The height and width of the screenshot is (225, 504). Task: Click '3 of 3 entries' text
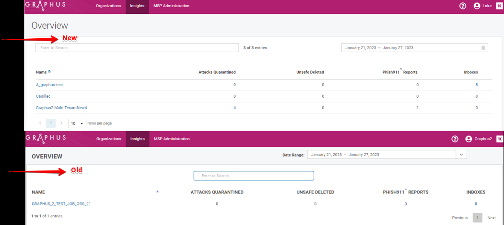[255, 48]
